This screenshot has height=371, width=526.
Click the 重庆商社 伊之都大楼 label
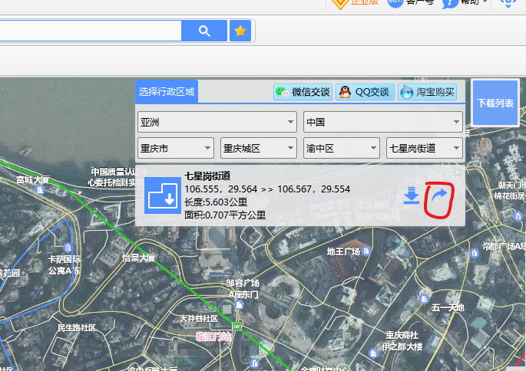(x=402, y=341)
